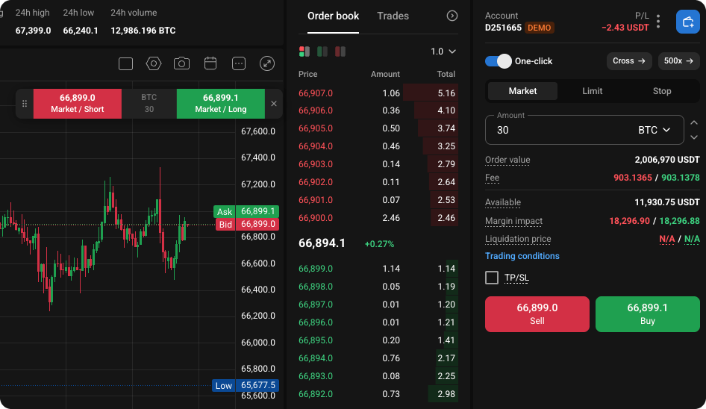Click the bid price 66,896.0 row
The height and width of the screenshot is (409, 706).
click(x=378, y=322)
